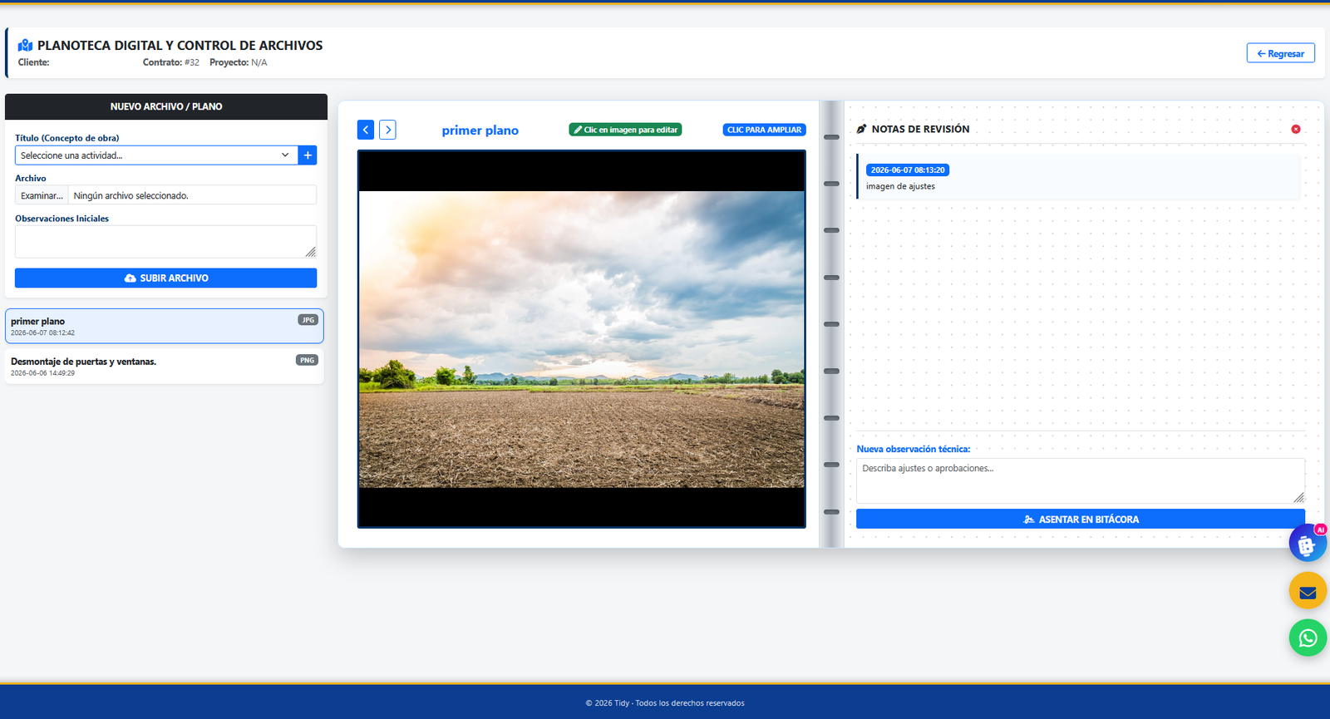The width and height of the screenshot is (1330, 719).
Task: Select Desmontaje de puertas y ventanas file
Action: [165, 367]
